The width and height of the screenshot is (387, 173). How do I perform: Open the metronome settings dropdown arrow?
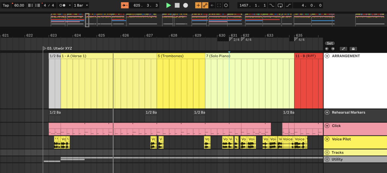tap(70, 5)
